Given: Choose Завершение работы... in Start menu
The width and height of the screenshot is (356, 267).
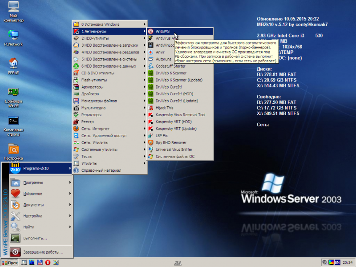Looking at the screenshot, I should point(40,252).
